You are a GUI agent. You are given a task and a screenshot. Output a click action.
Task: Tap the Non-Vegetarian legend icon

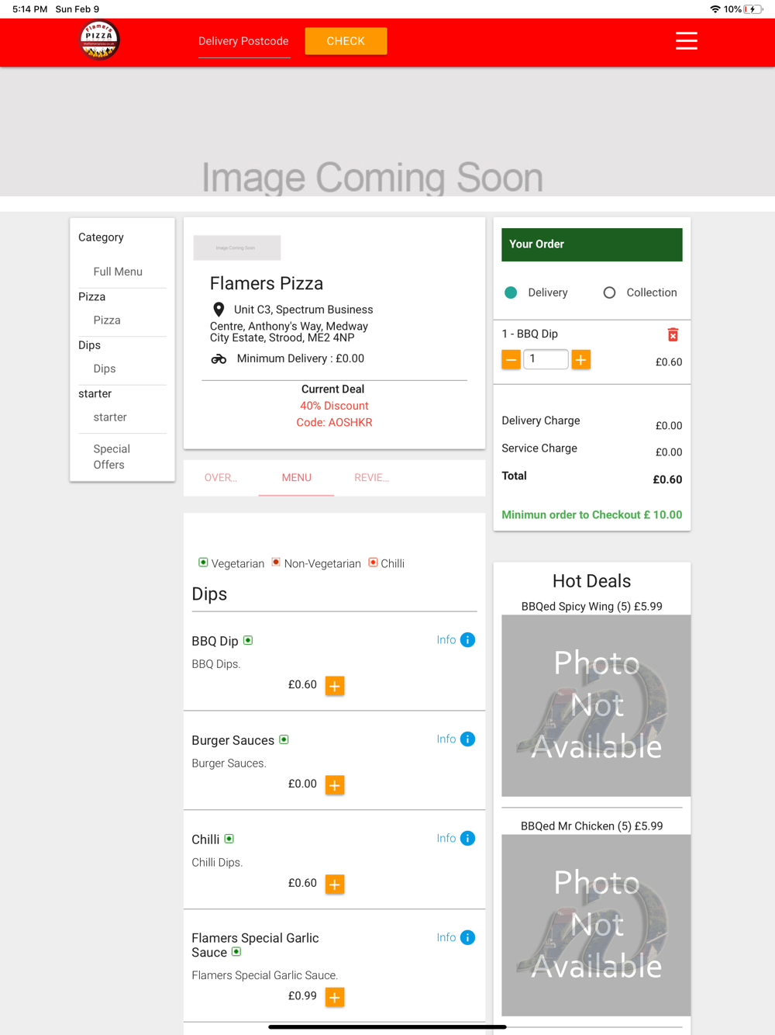click(276, 562)
